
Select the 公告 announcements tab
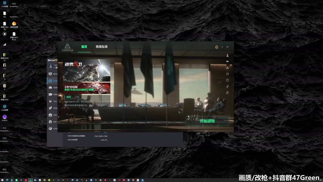(x=77, y=97)
